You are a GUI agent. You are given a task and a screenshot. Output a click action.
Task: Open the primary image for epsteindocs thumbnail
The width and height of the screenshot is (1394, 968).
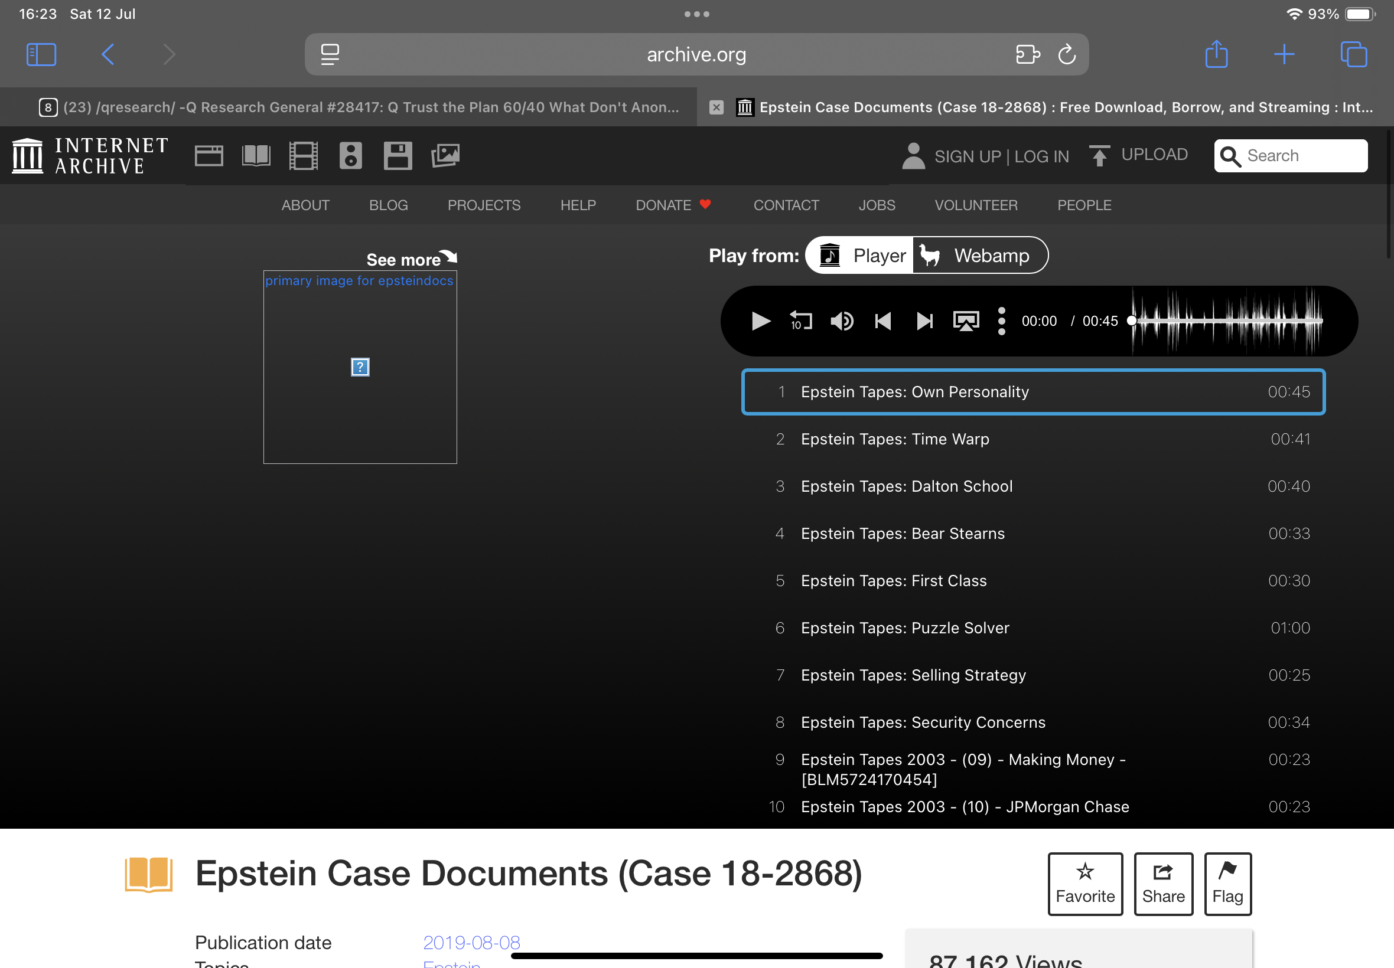pos(360,367)
